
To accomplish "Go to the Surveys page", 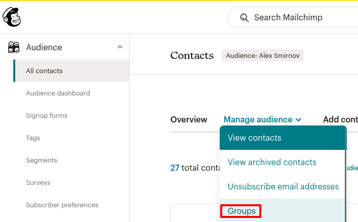I will click(x=38, y=182).
